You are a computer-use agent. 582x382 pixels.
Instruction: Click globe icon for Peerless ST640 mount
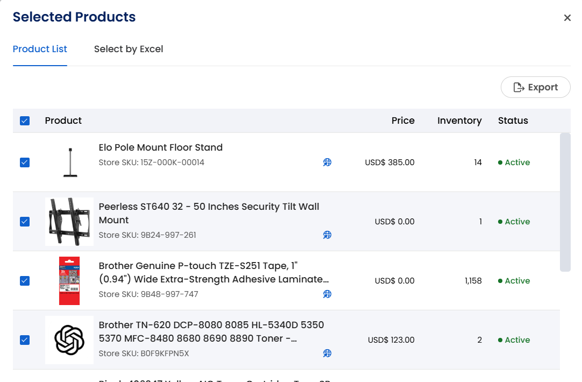327,235
